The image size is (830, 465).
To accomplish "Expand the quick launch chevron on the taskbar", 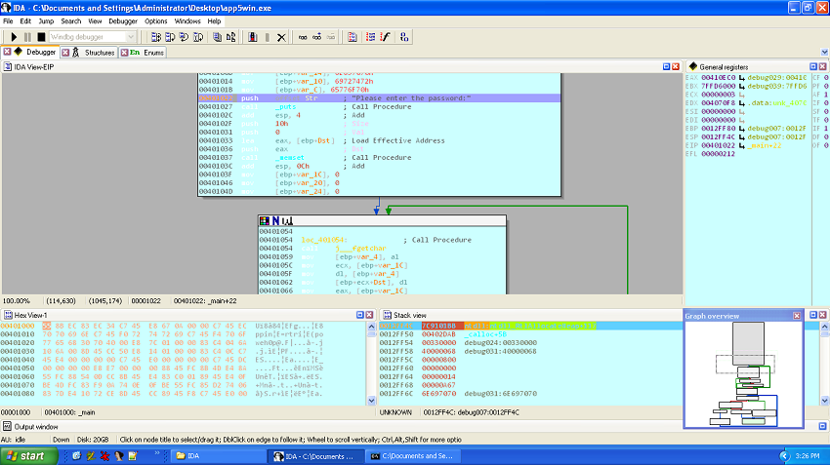I will coord(157,453).
